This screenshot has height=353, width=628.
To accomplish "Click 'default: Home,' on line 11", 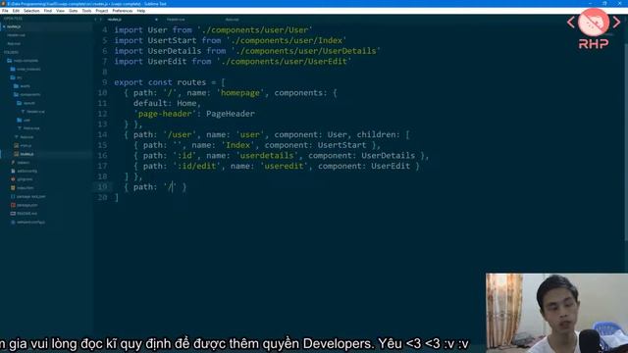I will 168,103.
